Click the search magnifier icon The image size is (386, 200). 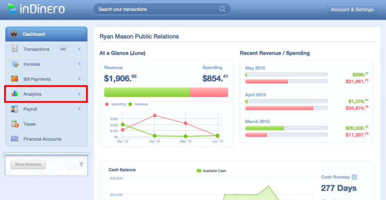pos(222,9)
